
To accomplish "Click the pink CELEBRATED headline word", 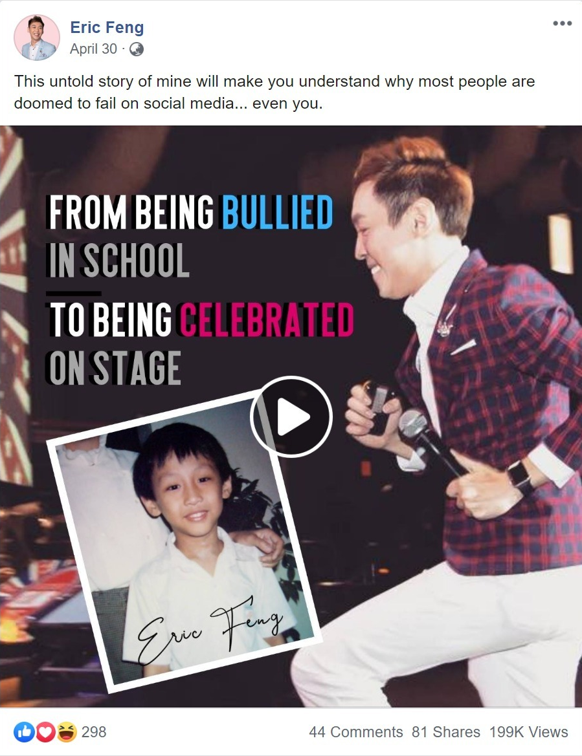I will click(x=266, y=319).
